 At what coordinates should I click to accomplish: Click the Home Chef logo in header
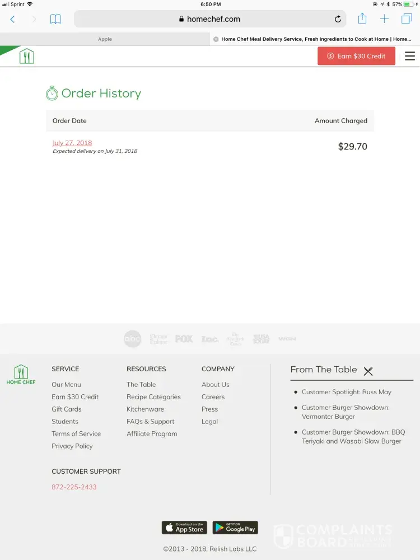[x=26, y=56]
